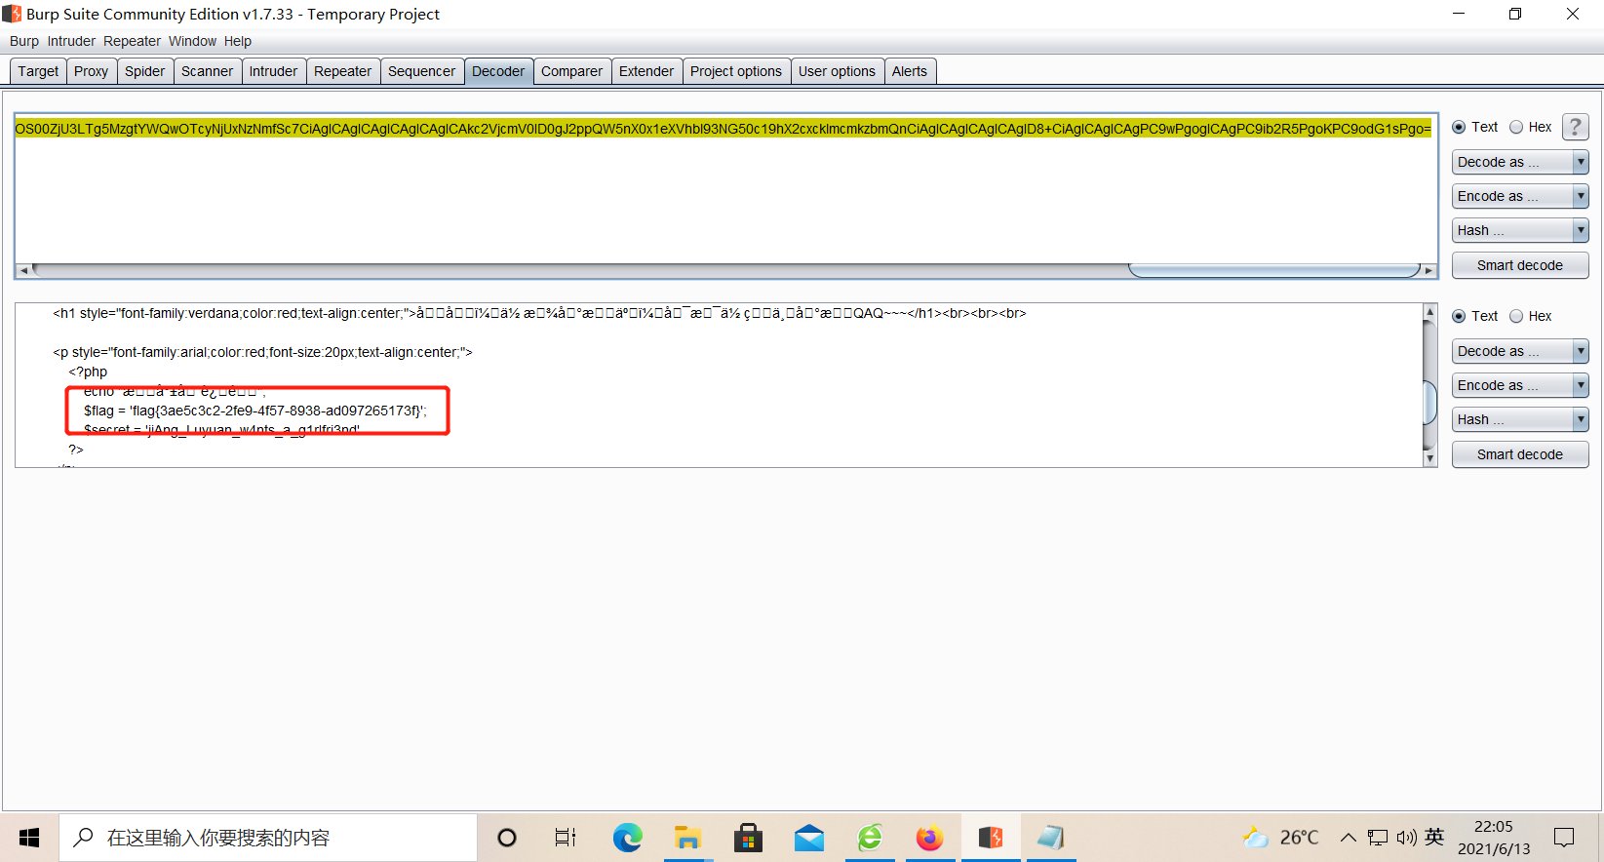Switch to the Scanner tab
This screenshot has height=862, width=1604.
pos(208,71)
